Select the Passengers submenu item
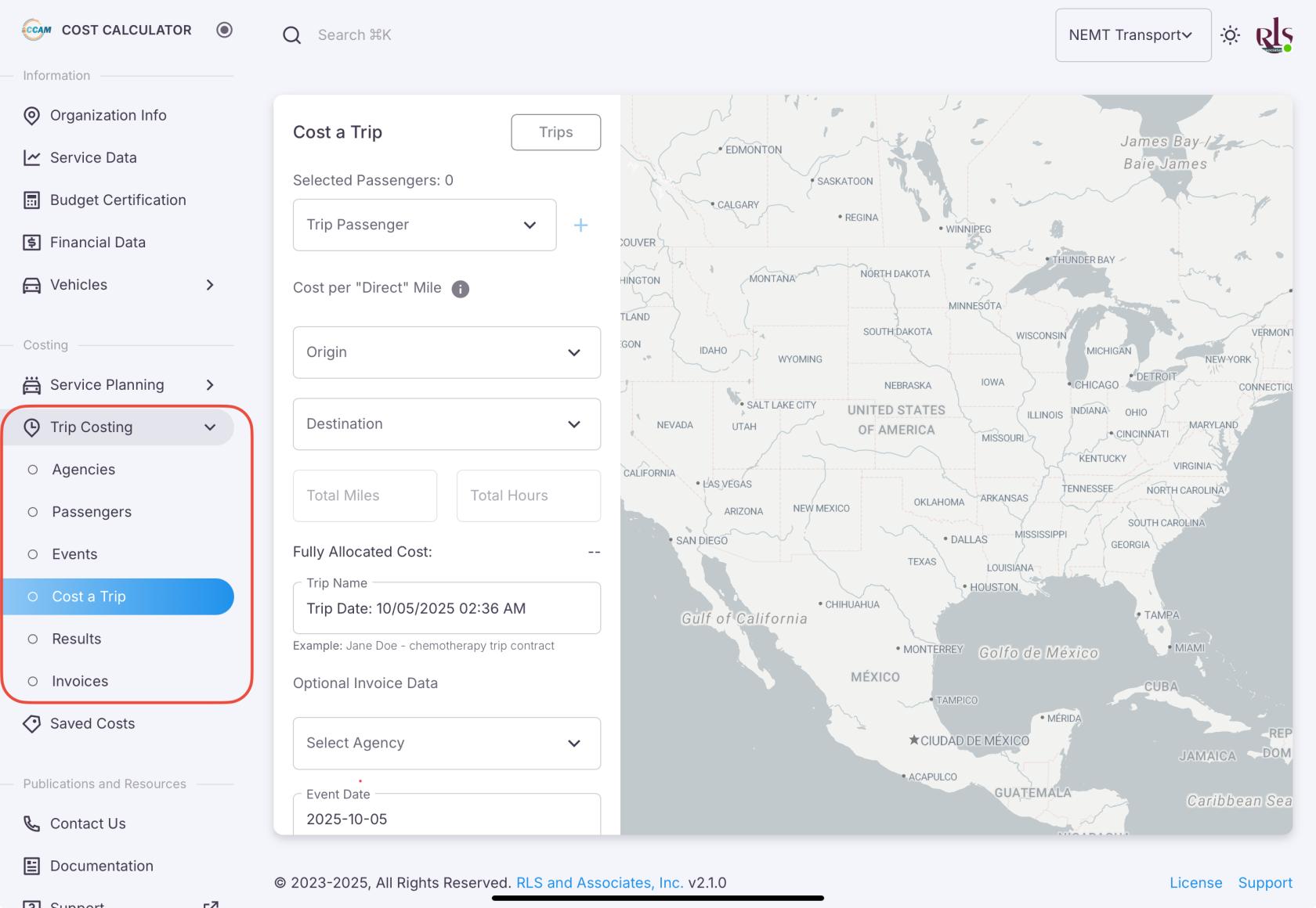The height and width of the screenshot is (908, 1316). (92, 512)
